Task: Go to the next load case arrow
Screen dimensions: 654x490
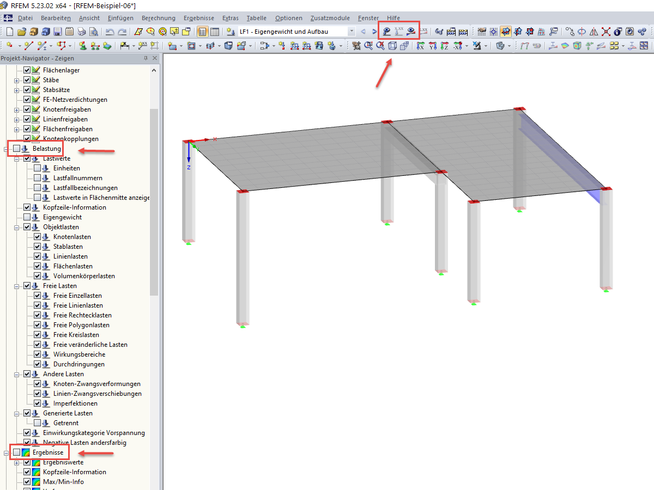Action: [374, 32]
